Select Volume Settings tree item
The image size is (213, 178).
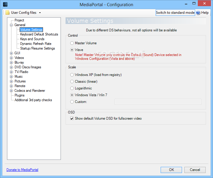point(31,30)
